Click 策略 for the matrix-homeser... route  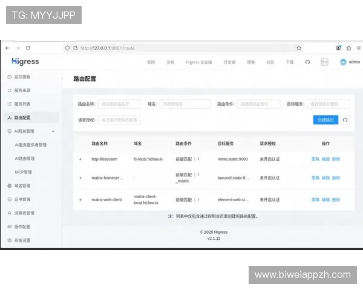click(x=315, y=178)
